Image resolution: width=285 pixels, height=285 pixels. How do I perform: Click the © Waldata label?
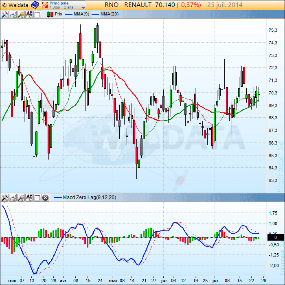pos(15,5)
